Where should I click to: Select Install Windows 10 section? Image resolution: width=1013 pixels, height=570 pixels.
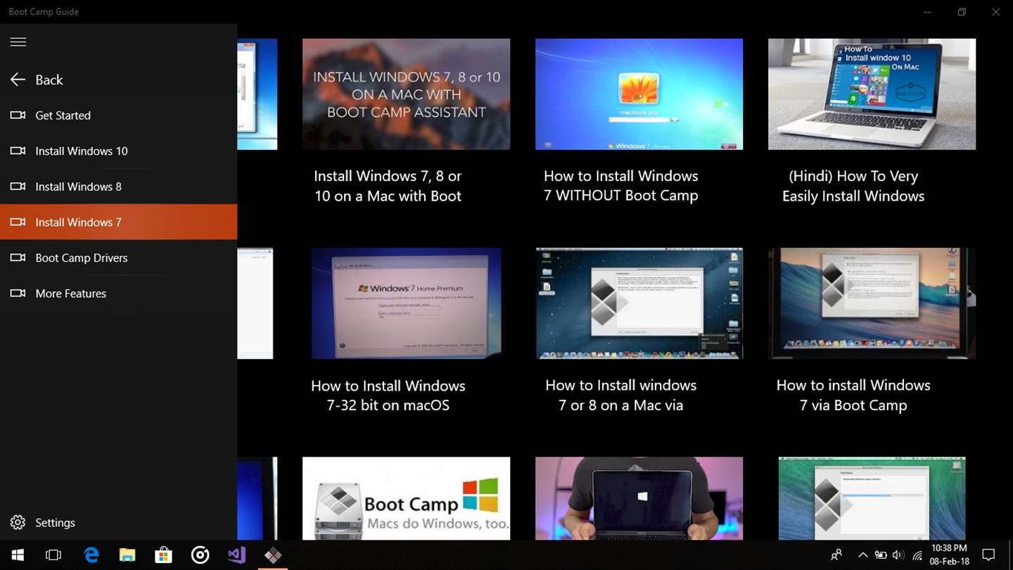click(x=118, y=151)
